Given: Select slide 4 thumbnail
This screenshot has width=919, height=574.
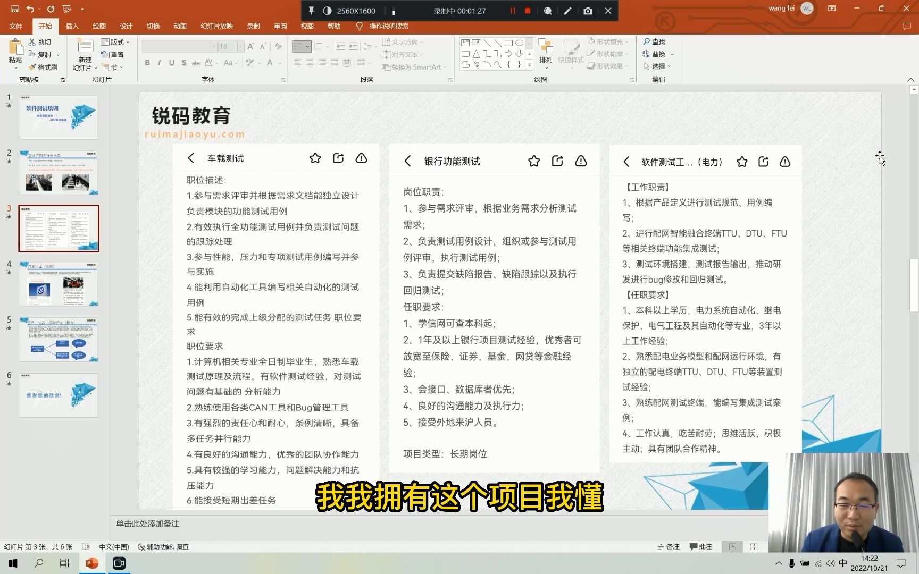Looking at the screenshot, I should point(59,284).
